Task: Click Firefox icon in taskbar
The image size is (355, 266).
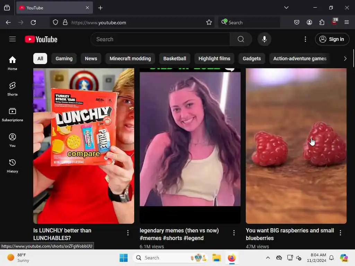Action: coord(232,258)
